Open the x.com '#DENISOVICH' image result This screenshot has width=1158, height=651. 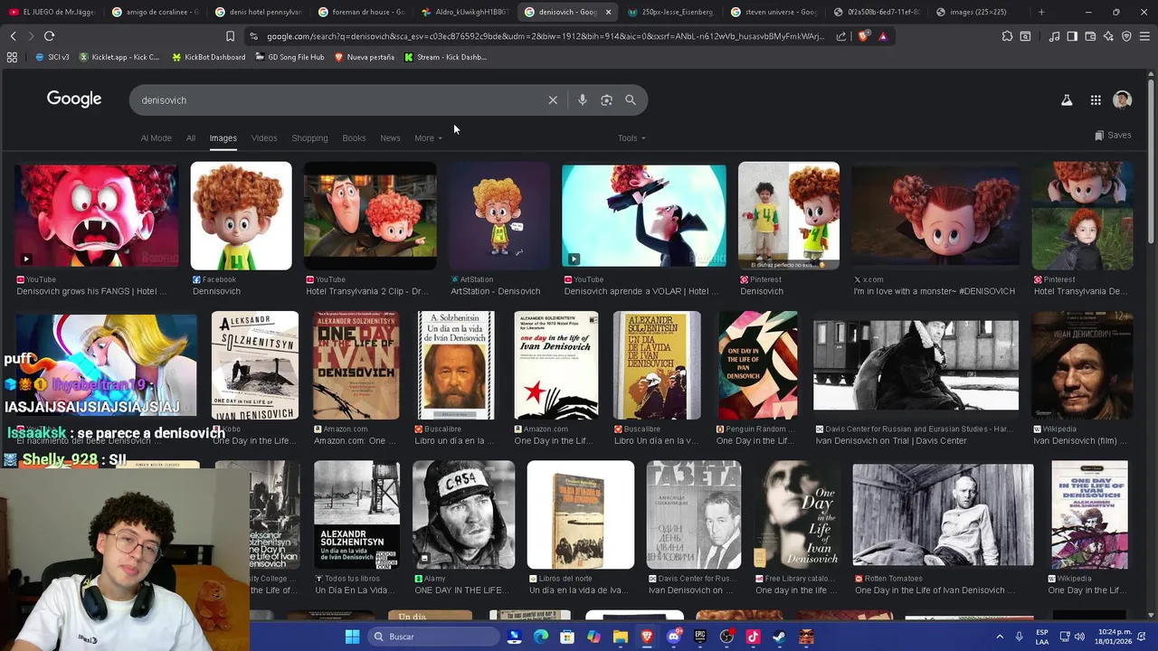coord(935,215)
